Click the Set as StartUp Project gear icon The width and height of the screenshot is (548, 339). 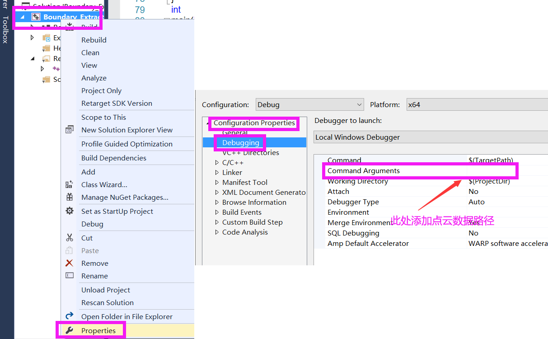point(69,211)
